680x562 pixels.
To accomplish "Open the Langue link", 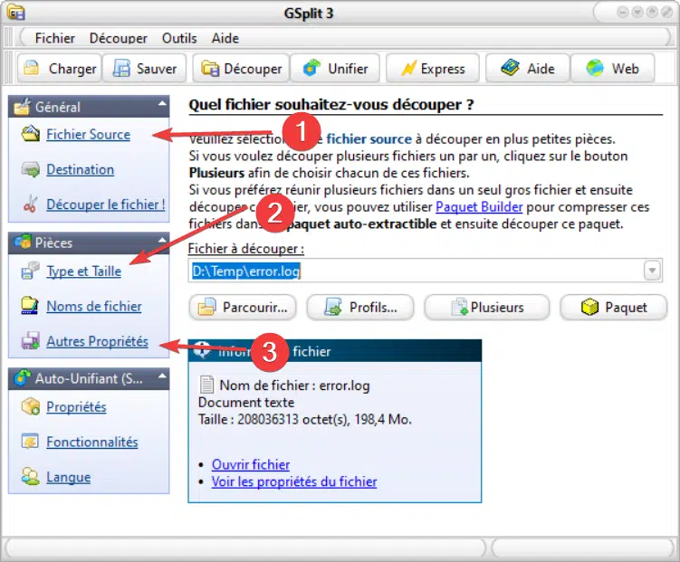I will 69,477.
